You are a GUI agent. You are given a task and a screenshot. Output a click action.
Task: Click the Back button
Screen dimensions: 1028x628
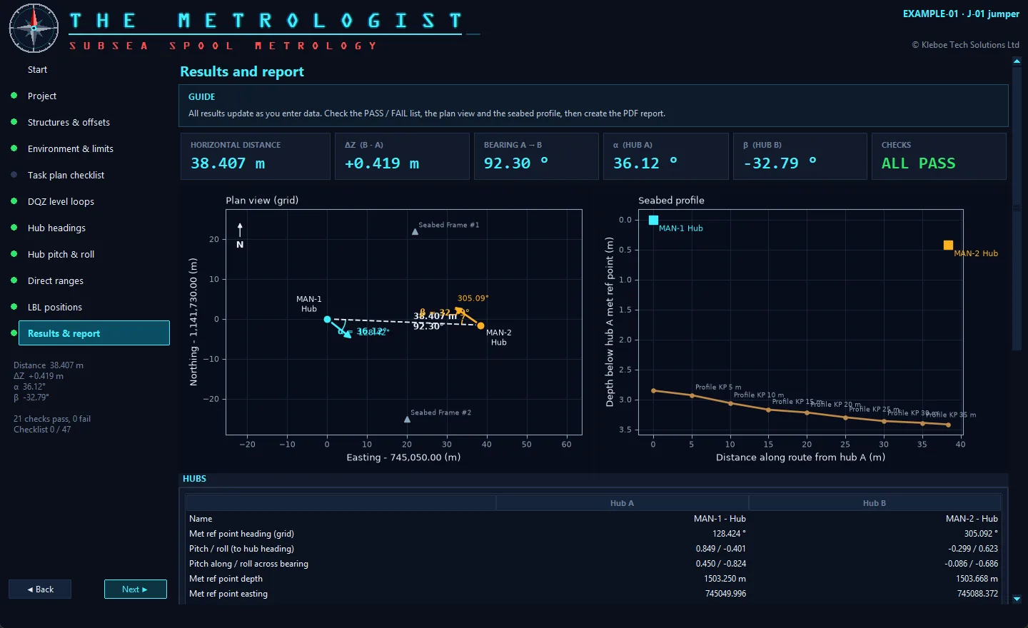[x=40, y=589]
